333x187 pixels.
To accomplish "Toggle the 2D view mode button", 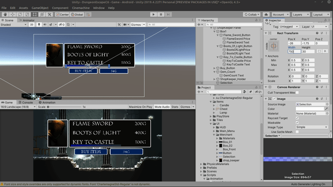I will tap(32, 25).
